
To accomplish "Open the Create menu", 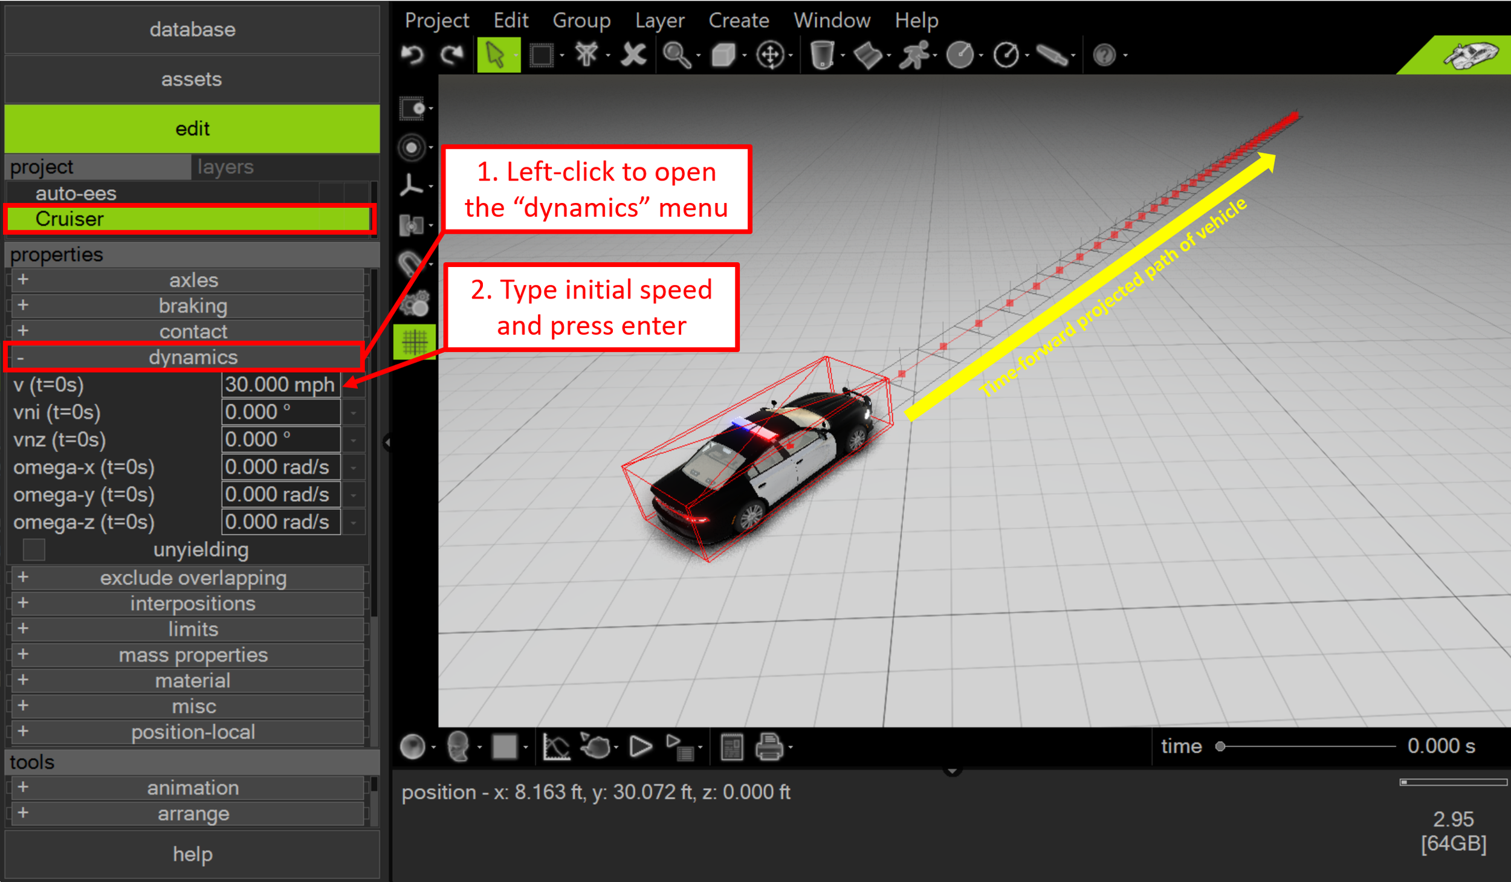I will click(739, 21).
